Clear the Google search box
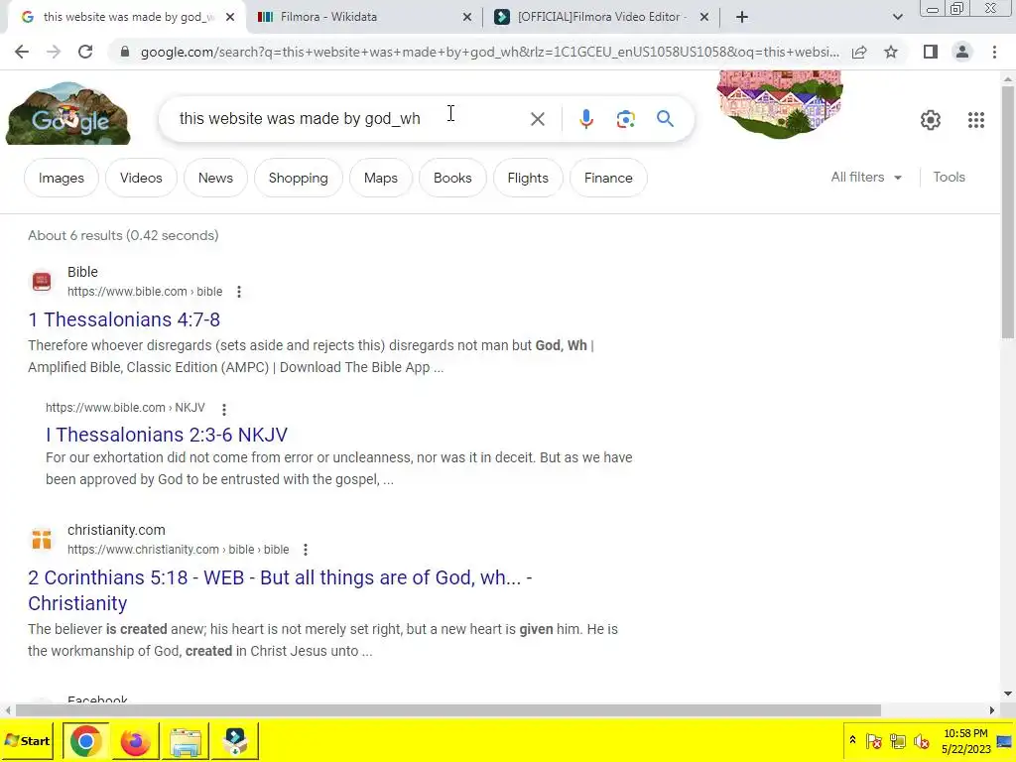1016x762 pixels. pos(537,119)
